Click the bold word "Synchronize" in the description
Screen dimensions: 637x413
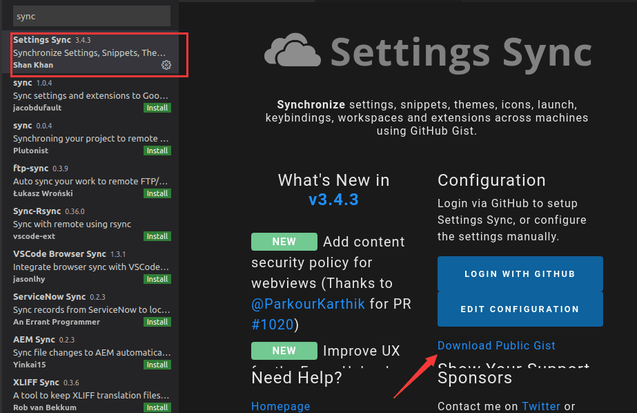[311, 104]
